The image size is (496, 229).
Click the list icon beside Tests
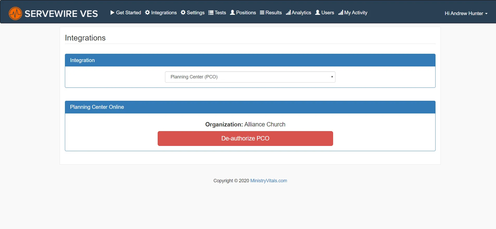tap(211, 12)
